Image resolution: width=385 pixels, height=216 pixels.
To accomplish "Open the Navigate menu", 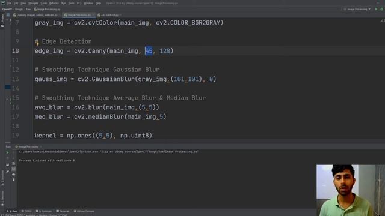I will 34,3.
